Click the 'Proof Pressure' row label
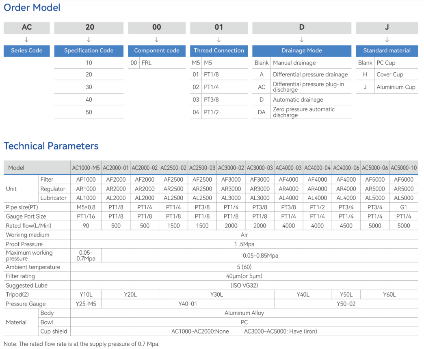 [x=24, y=244]
